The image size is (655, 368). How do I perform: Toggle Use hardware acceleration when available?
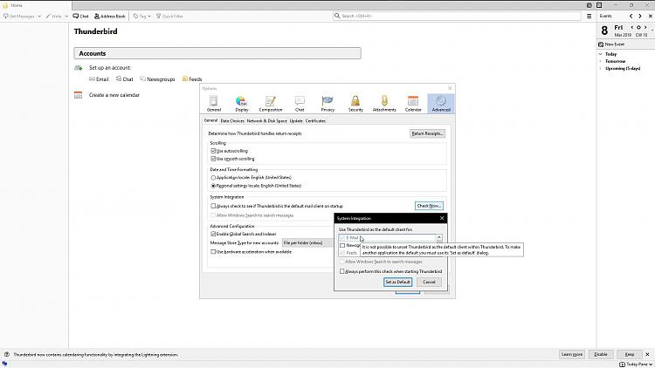pos(213,252)
